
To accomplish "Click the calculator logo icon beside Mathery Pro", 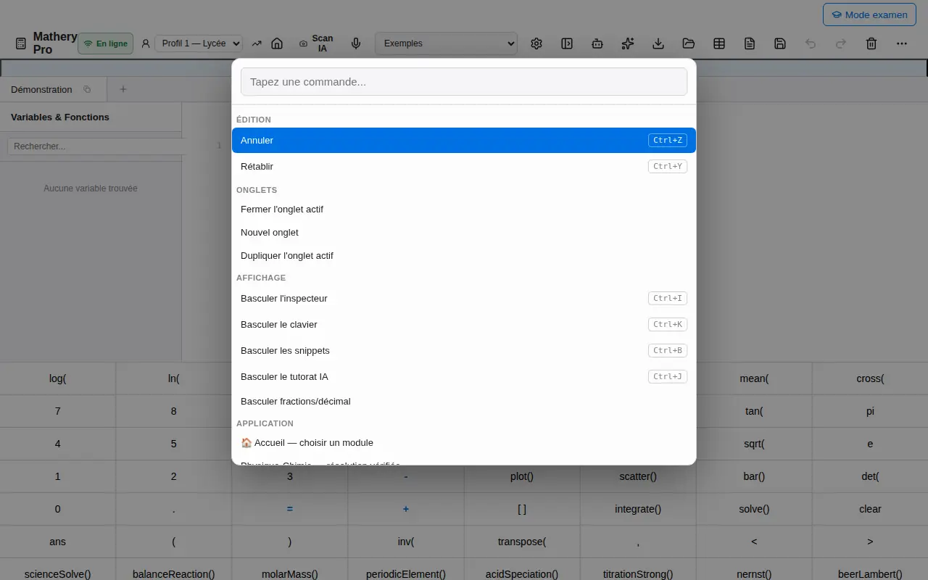I will (21, 43).
